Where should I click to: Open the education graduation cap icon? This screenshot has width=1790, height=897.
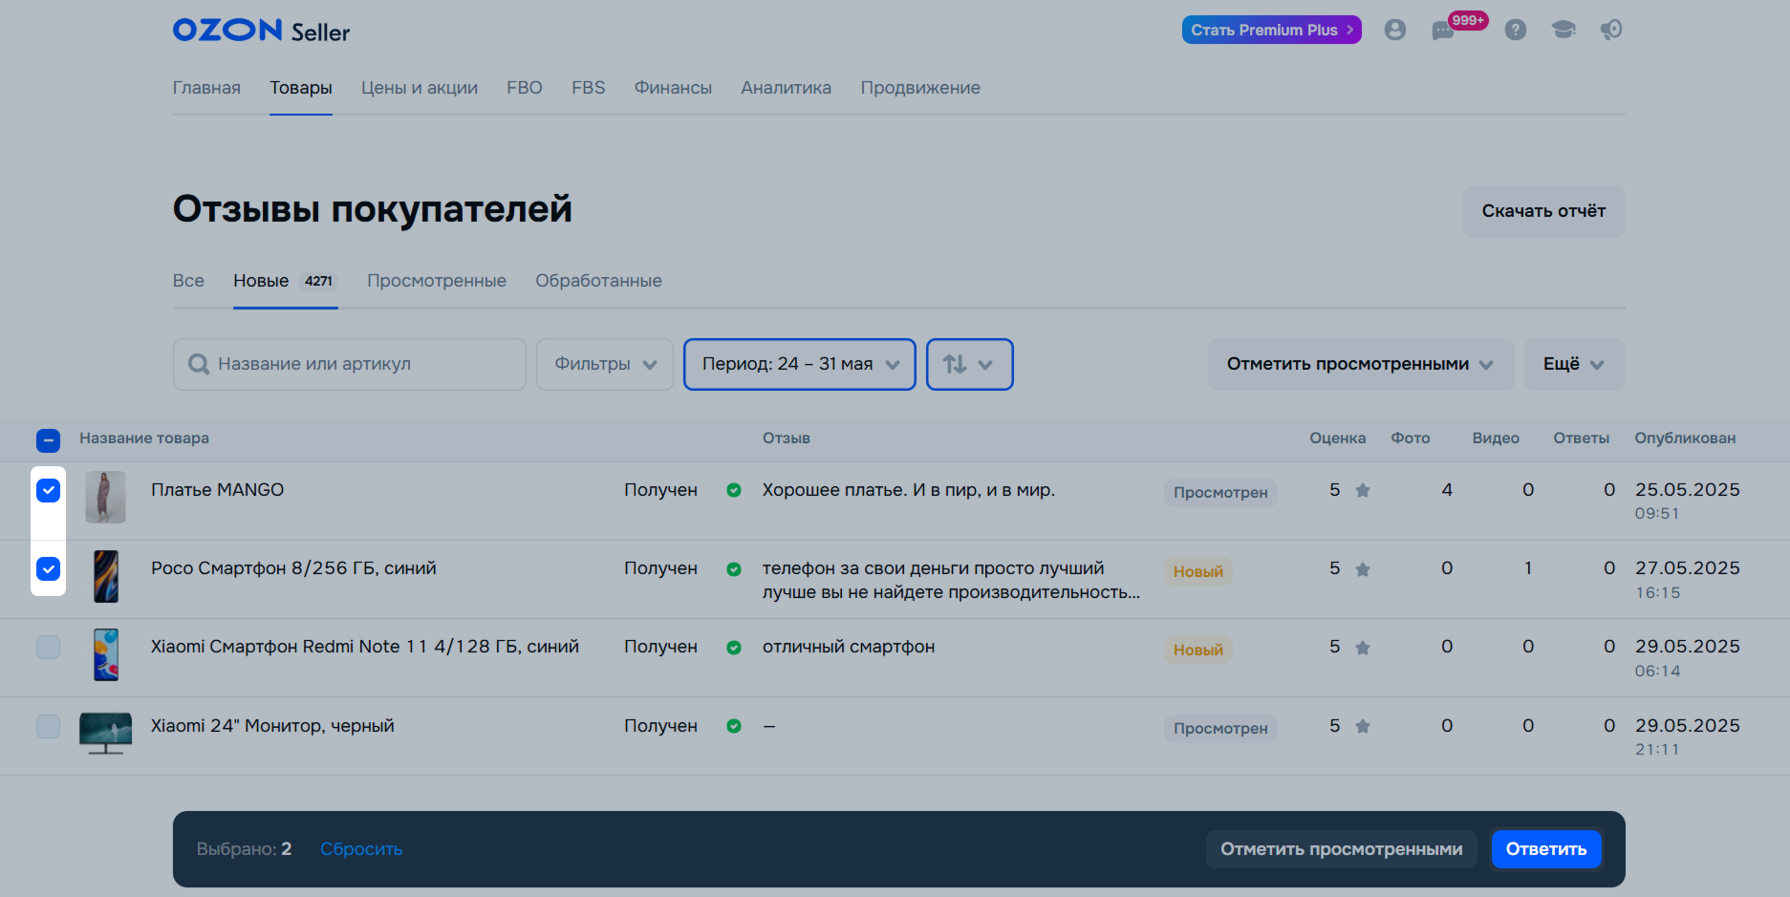click(x=1564, y=30)
